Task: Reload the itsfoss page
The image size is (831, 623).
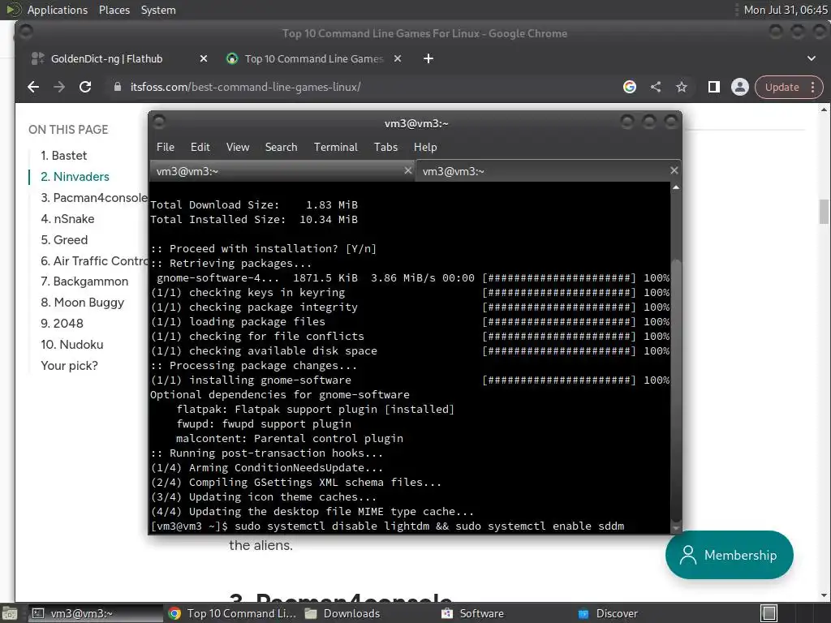Action: click(85, 87)
